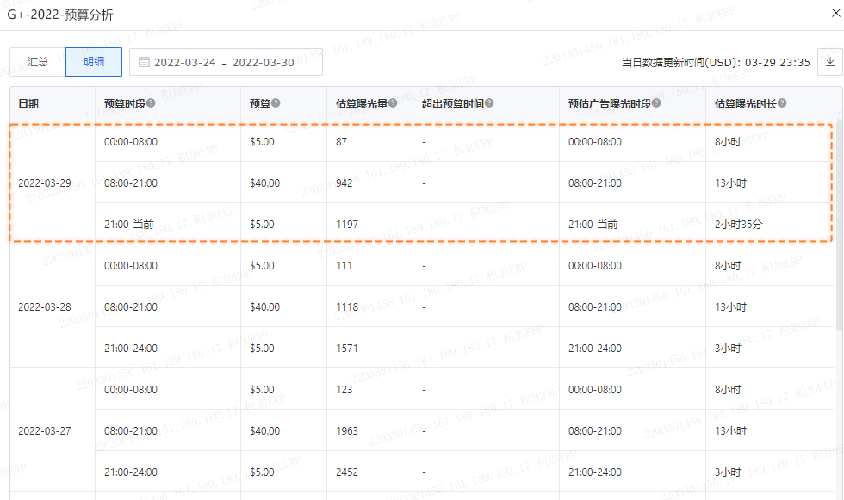Click the $40.00 budget on 2022-03-29
Image resolution: width=844 pixels, height=500 pixels.
pyautogui.click(x=264, y=183)
